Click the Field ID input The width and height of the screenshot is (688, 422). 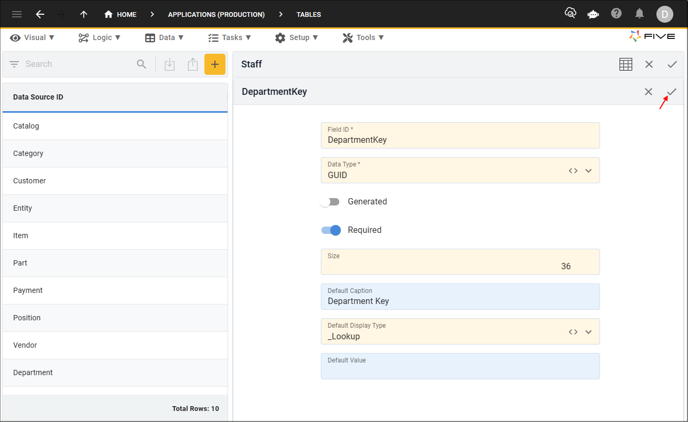click(x=460, y=135)
